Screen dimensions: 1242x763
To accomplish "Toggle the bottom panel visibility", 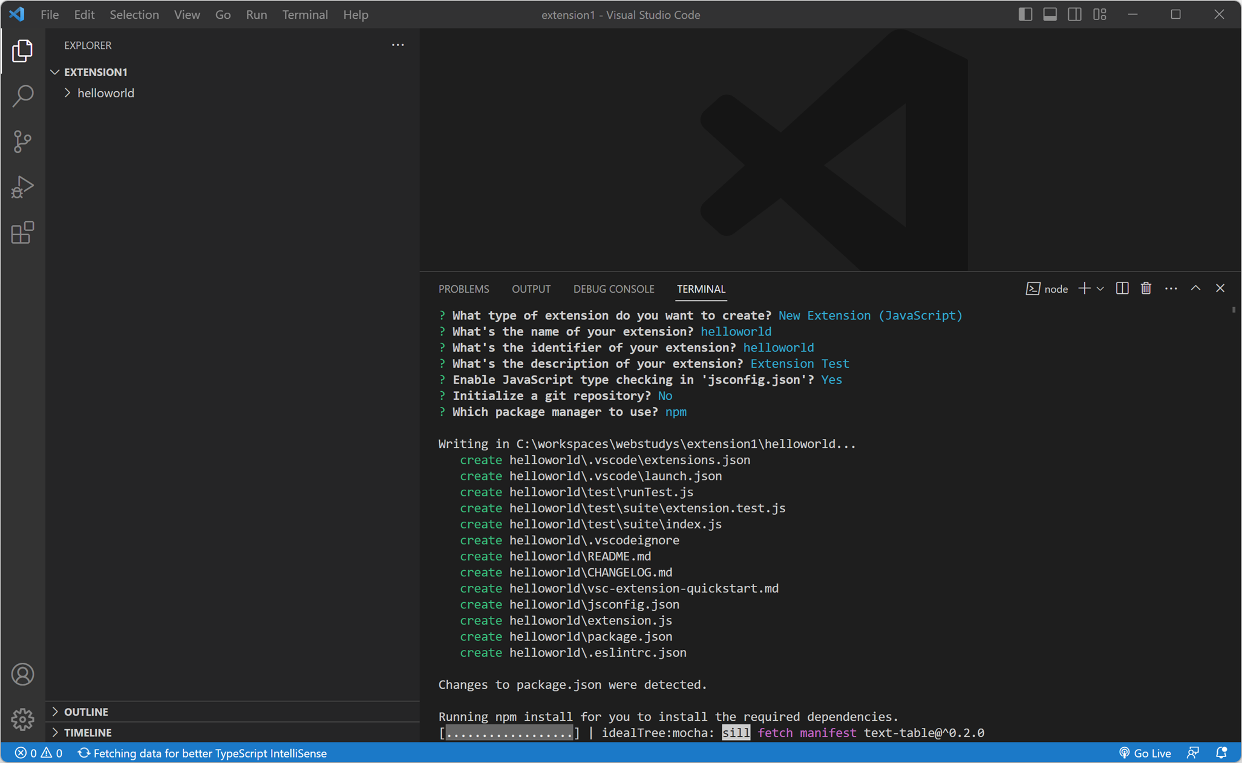I will click(1050, 15).
